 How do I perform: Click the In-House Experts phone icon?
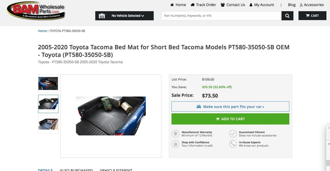[233, 144]
